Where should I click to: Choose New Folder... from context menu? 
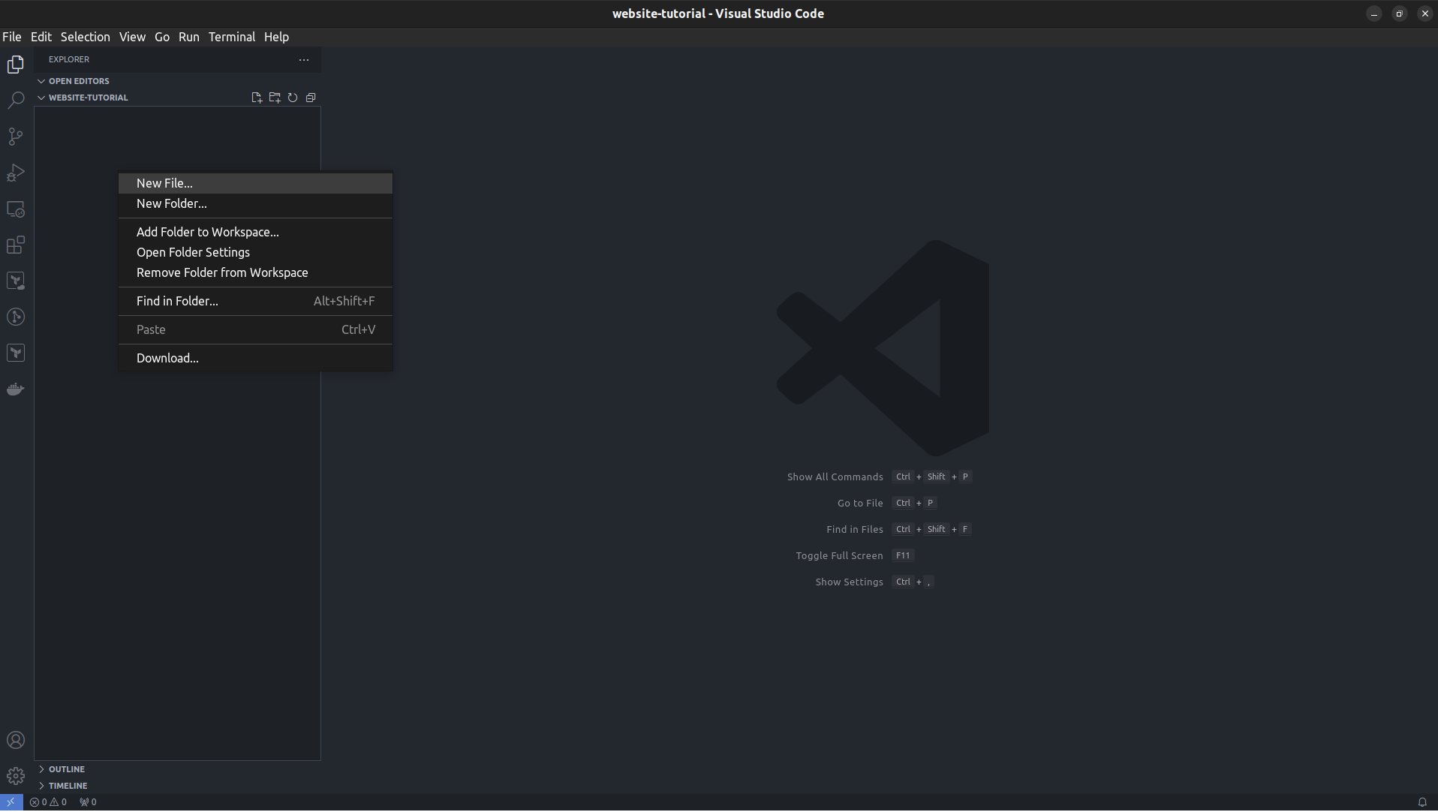coord(255,204)
